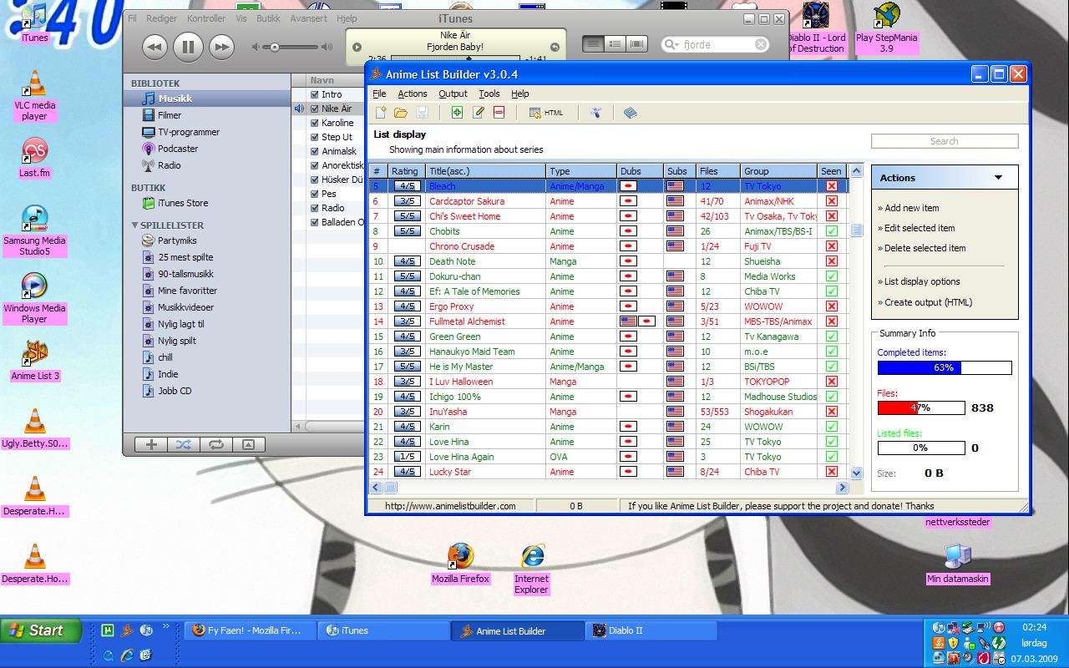
Task: Collapse the SPILLELISTER section in iTunes
Action: [135, 225]
